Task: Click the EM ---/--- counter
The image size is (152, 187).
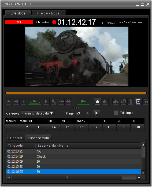Action: 42,22
